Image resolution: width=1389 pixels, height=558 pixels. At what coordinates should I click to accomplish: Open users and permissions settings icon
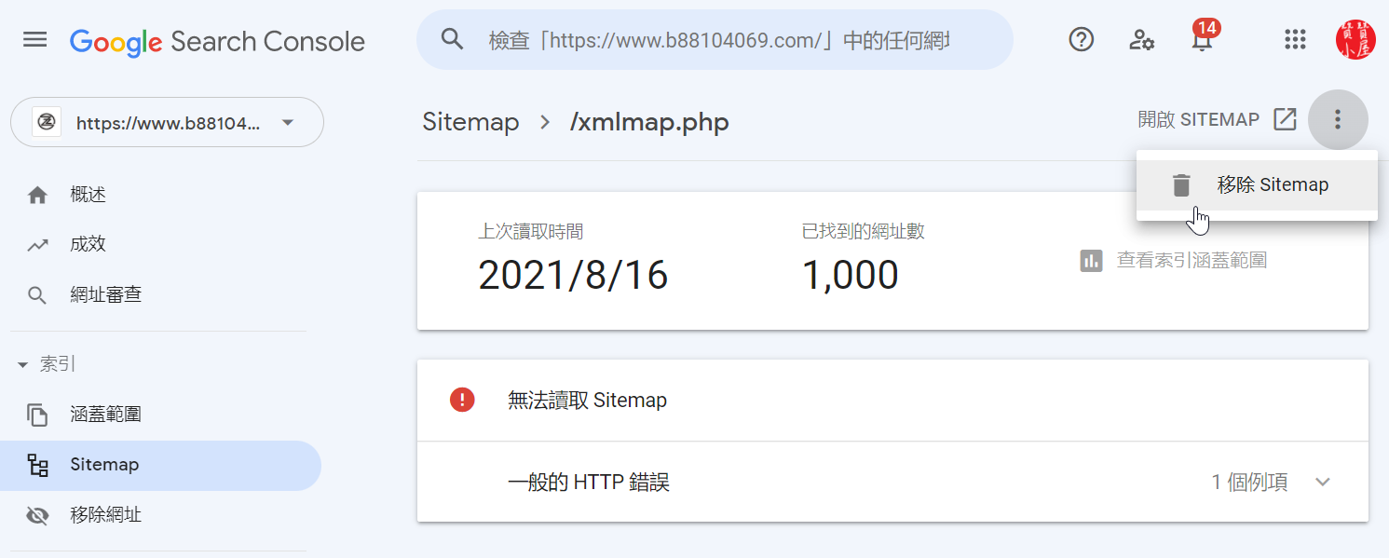point(1141,40)
